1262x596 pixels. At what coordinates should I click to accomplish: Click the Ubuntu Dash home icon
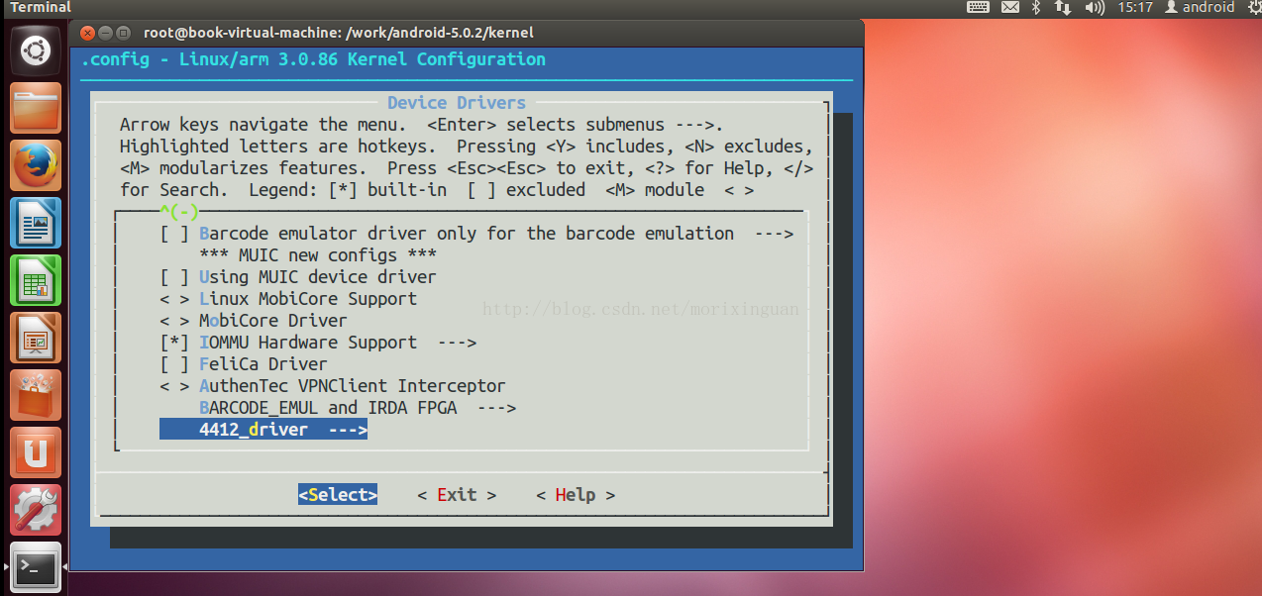[x=37, y=50]
